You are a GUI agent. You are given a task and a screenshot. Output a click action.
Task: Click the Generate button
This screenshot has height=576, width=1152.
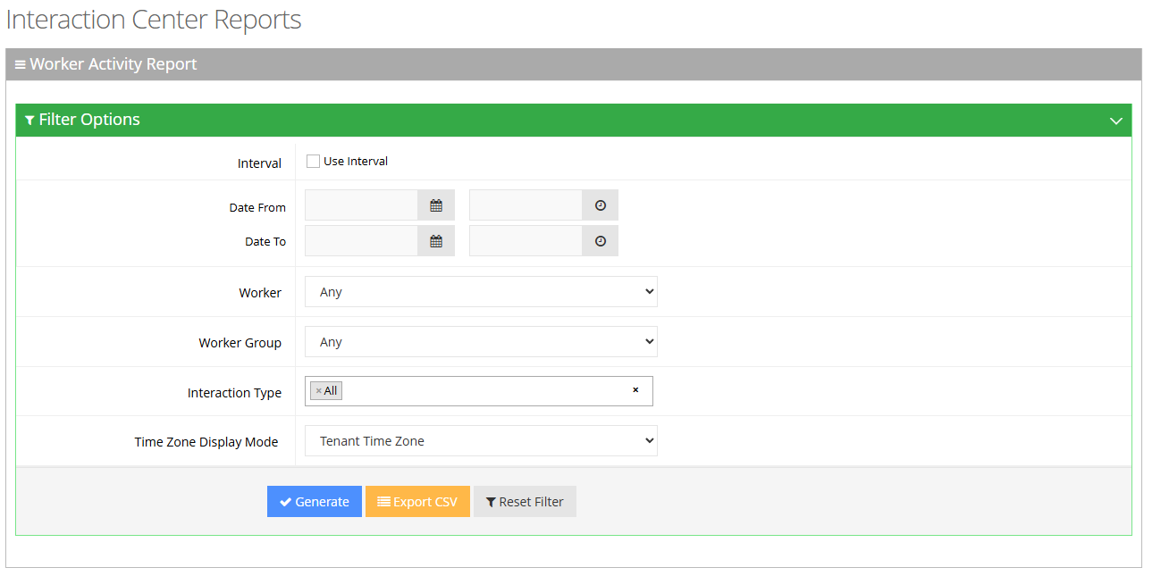(314, 502)
